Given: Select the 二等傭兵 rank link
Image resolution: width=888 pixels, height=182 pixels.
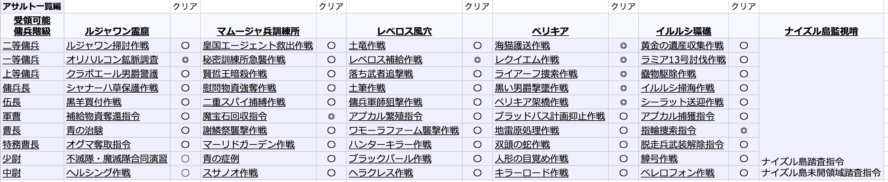Looking at the screenshot, I should pyautogui.click(x=21, y=46).
